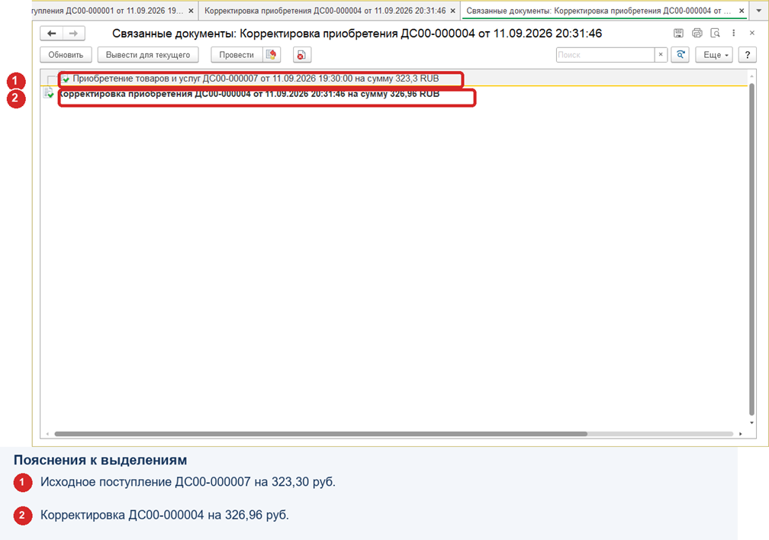Clear the search field with the x
Image resolution: width=769 pixels, height=540 pixels.
click(661, 55)
